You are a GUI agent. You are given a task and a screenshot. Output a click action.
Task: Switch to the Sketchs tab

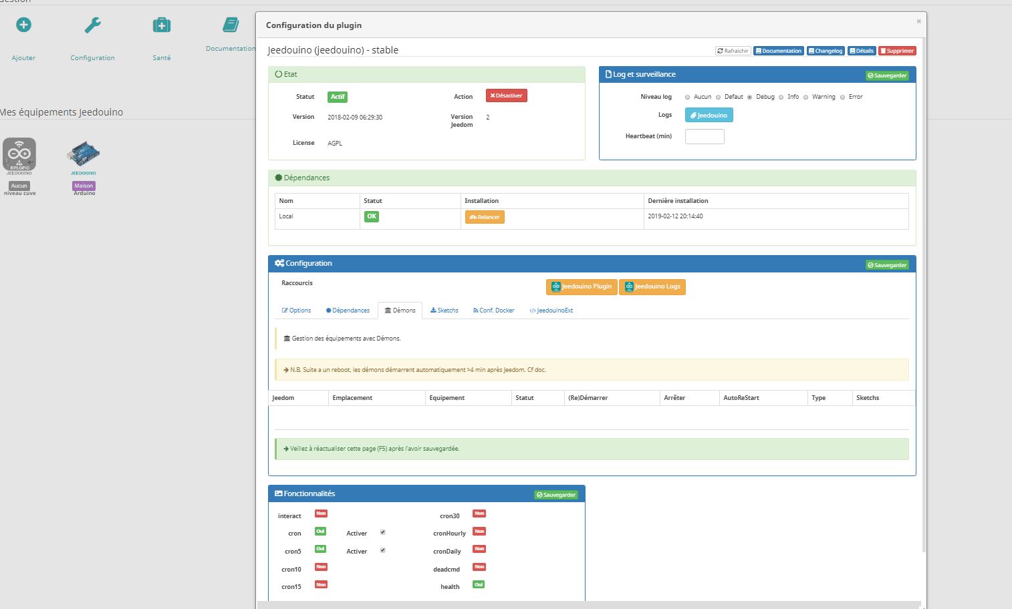click(444, 311)
